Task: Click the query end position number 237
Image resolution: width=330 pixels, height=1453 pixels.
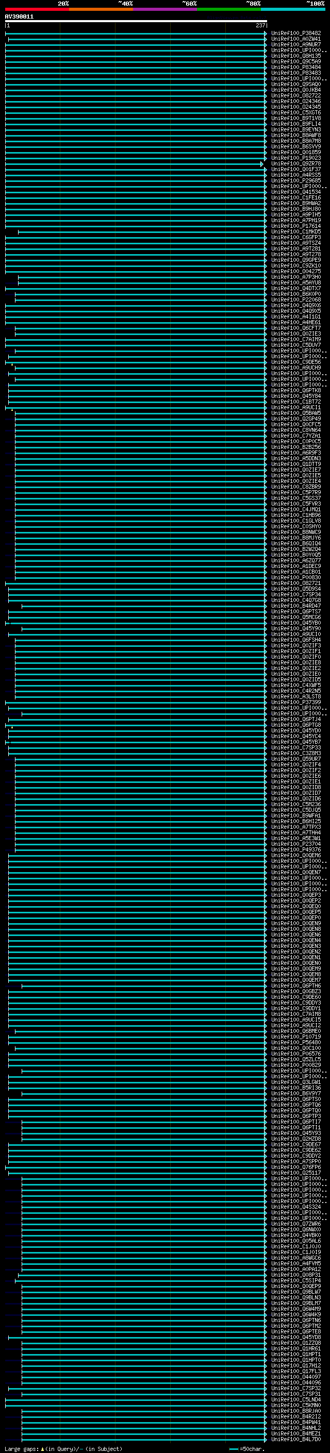Action: click(x=260, y=25)
